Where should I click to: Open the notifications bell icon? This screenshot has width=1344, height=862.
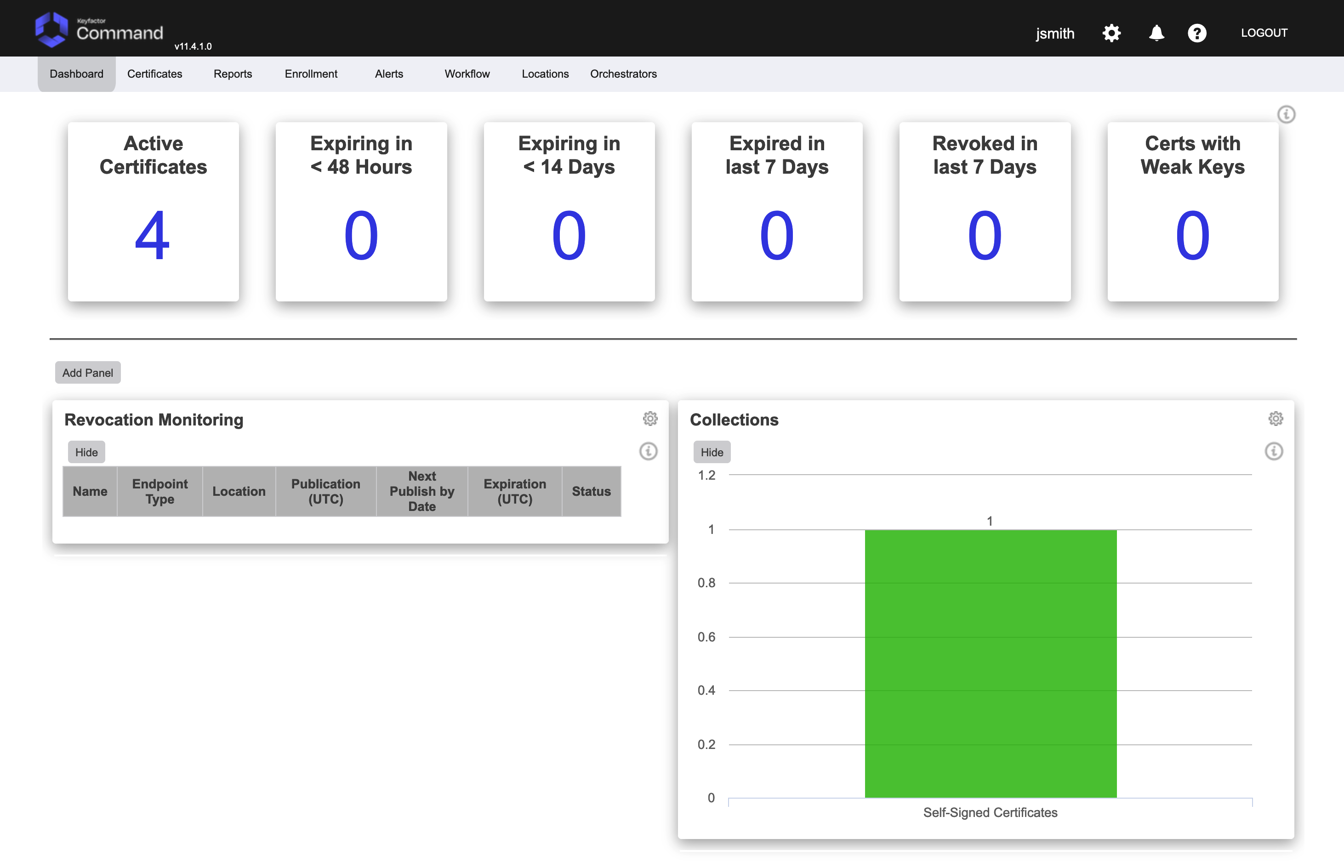[1156, 33]
